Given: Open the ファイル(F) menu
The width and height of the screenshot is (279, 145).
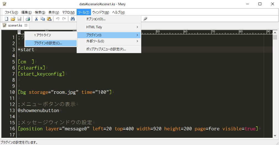Looking at the screenshot, I should point(11,12).
